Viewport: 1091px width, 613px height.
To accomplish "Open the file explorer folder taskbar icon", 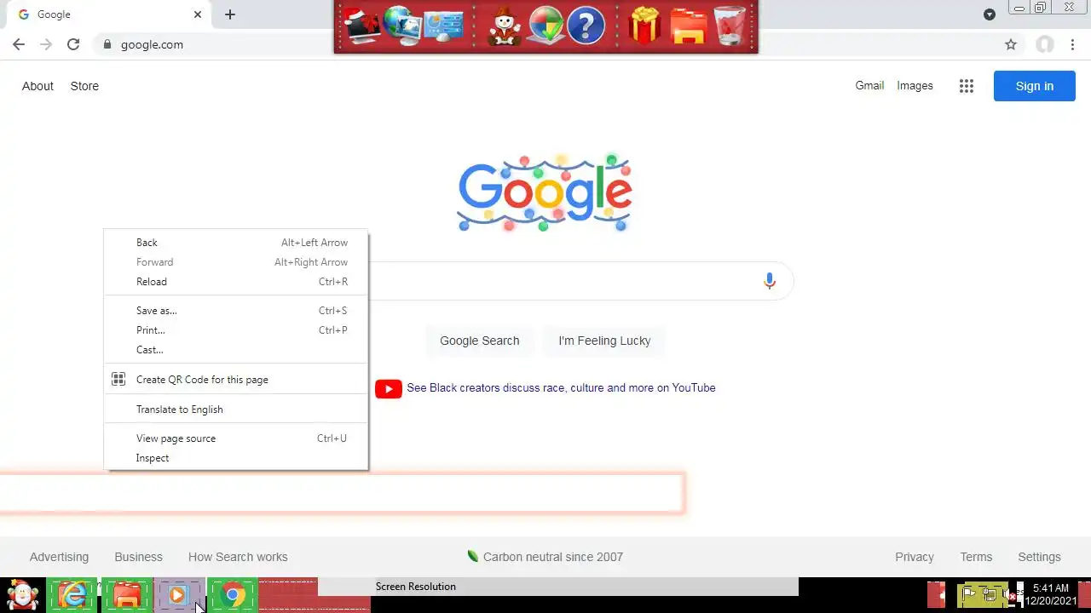I will click(126, 595).
